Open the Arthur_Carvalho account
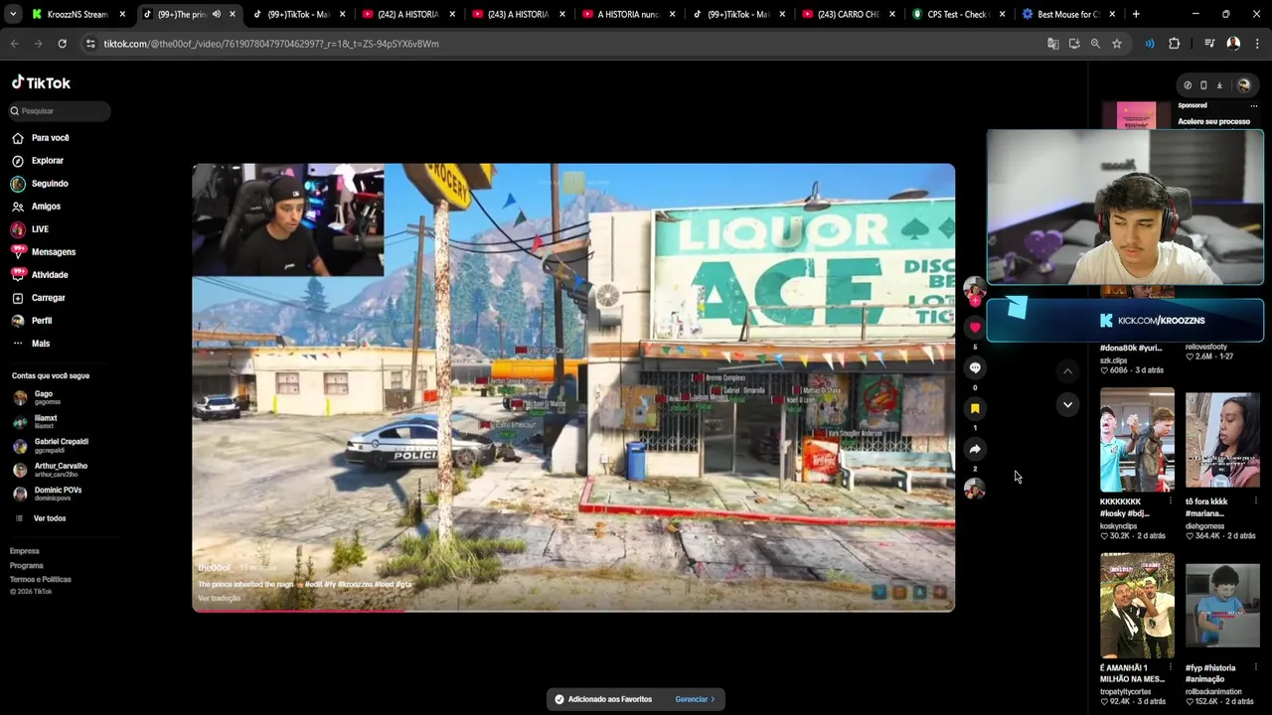 click(x=50, y=470)
